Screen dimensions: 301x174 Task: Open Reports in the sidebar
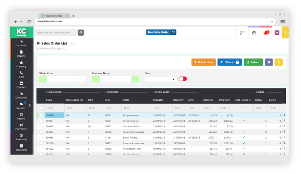[x=21, y=54]
